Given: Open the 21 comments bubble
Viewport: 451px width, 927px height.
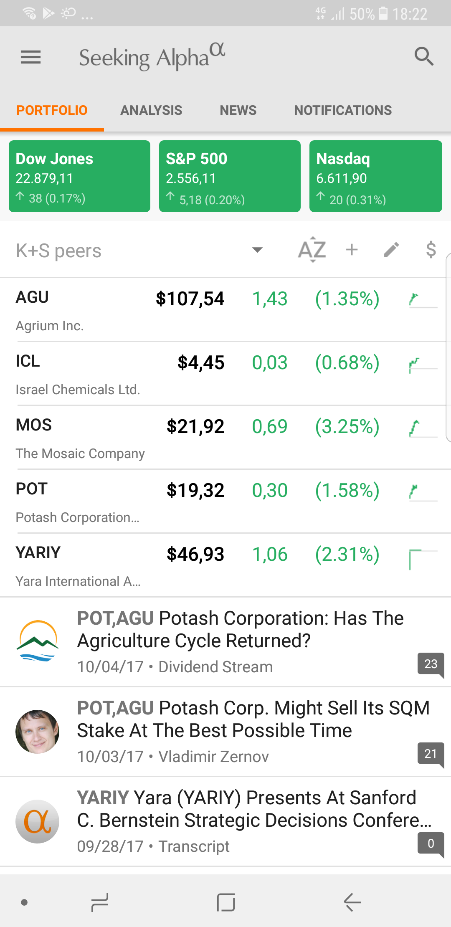Looking at the screenshot, I should click(x=431, y=754).
